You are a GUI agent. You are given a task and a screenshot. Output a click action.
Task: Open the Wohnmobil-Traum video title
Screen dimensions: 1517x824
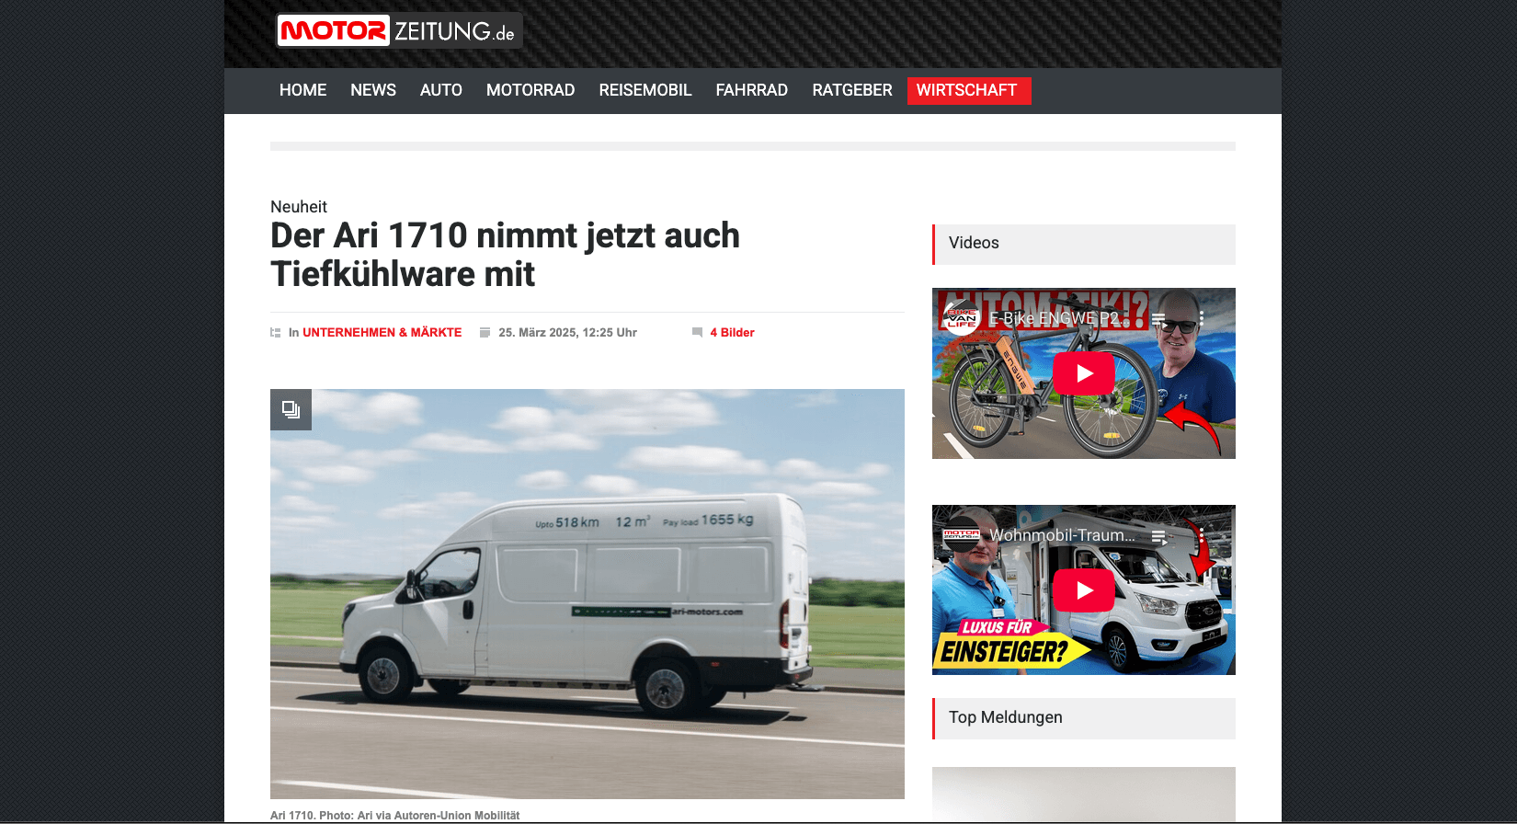[x=1062, y=535]
